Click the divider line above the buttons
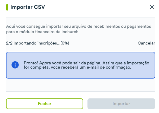 pyautogui.click(x=80, y=92)
